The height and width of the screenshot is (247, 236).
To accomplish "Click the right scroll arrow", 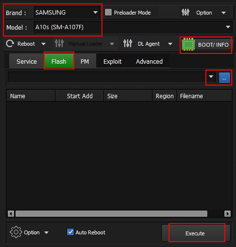I will (227, 213).
